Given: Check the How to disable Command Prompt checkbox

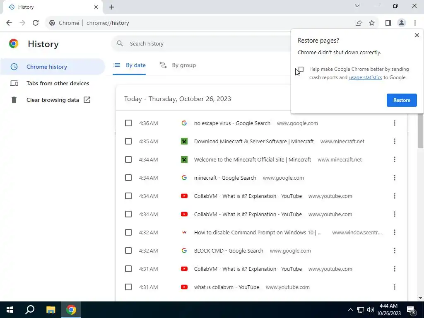Looking at the screenshot, I should 128,232.
